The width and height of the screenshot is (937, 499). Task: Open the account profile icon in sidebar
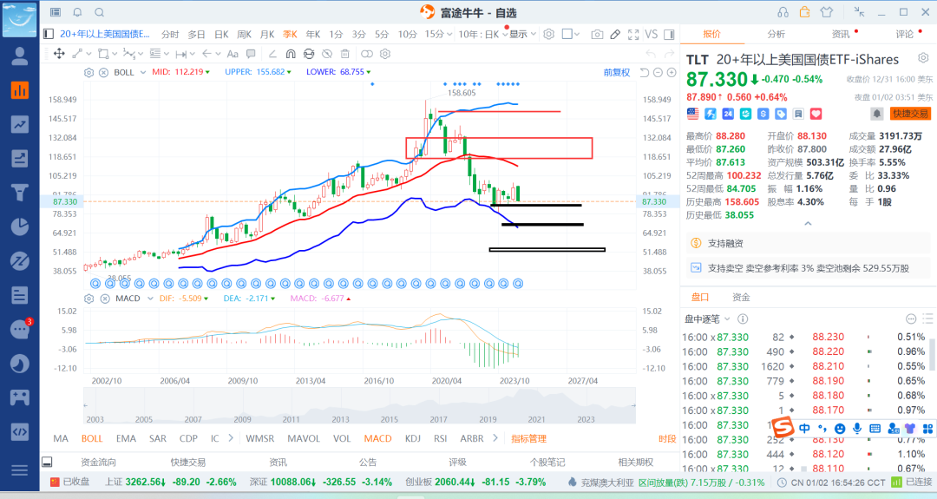tap(20, 56)
